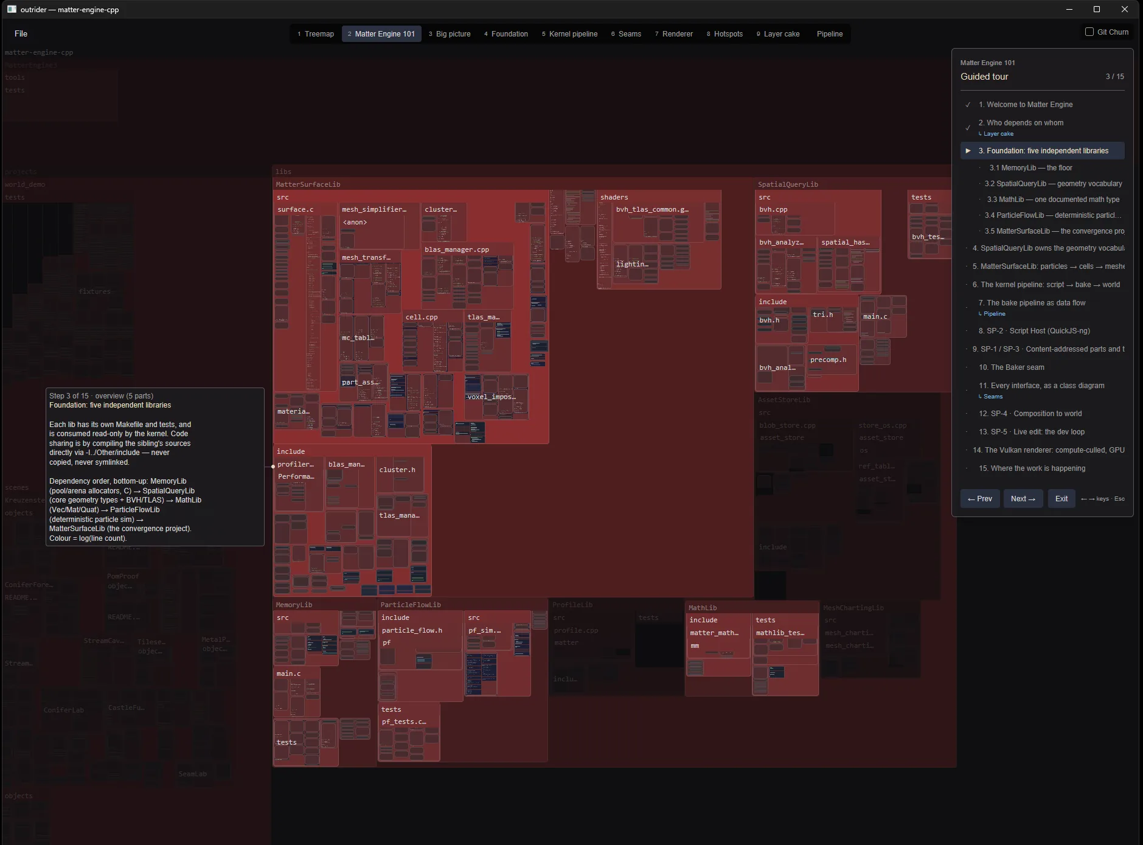Jump to tour step 1 Welcome to Matter Engine
This screenshot has width=1143, height=845.
(x=1043, y=105)
